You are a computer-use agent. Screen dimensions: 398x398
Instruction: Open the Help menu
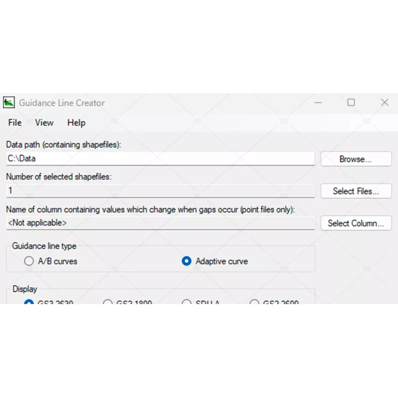click(76, 123)
